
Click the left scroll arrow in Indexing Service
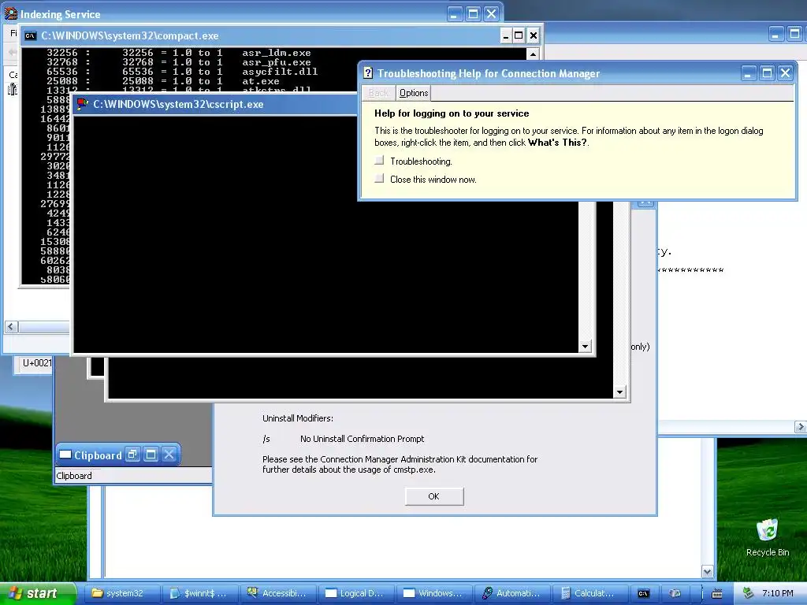coord(11,326)
